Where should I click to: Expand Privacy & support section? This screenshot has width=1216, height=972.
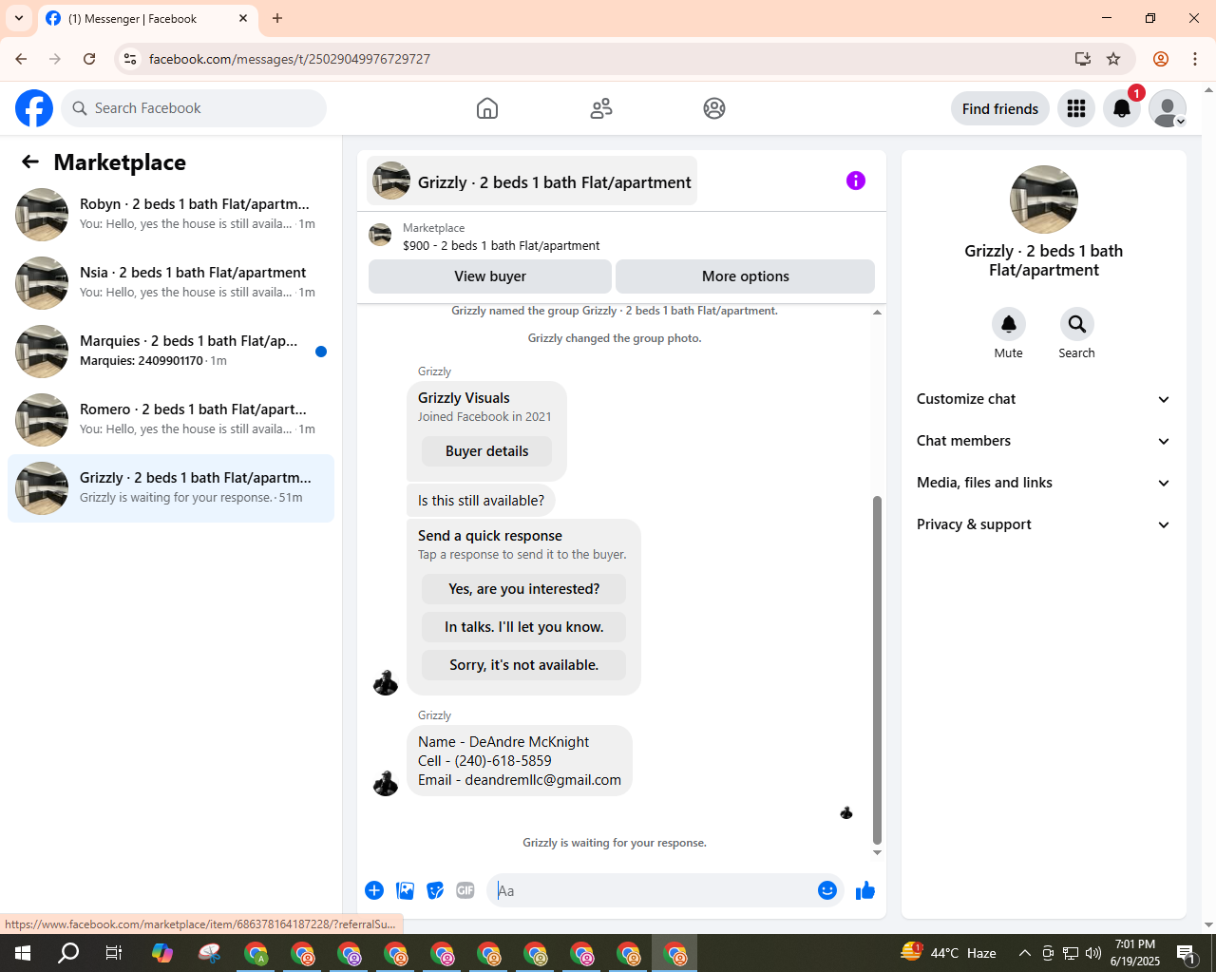click(x=1043, y=524)
